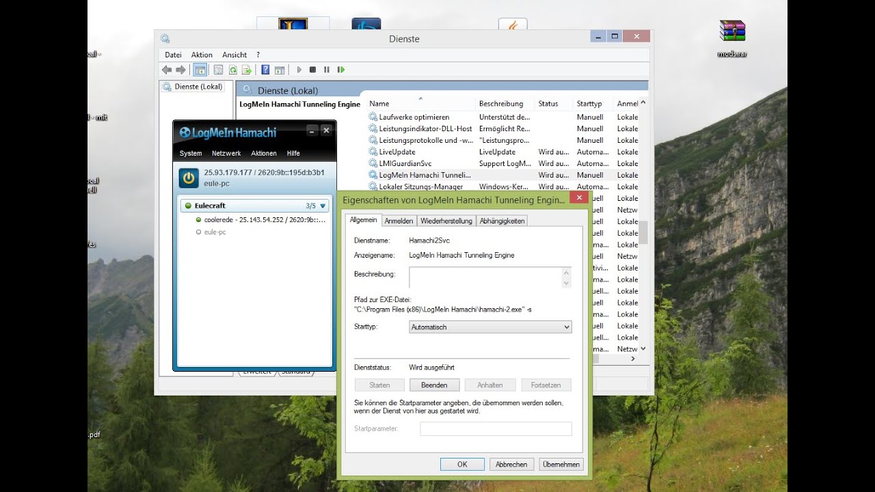Screen dimensions: 875x492
Task: Click scroll-down arrow of Dienste list
Action: [643, 348]
